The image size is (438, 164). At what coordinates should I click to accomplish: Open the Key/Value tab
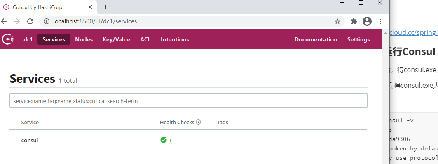tap(116, 39)
